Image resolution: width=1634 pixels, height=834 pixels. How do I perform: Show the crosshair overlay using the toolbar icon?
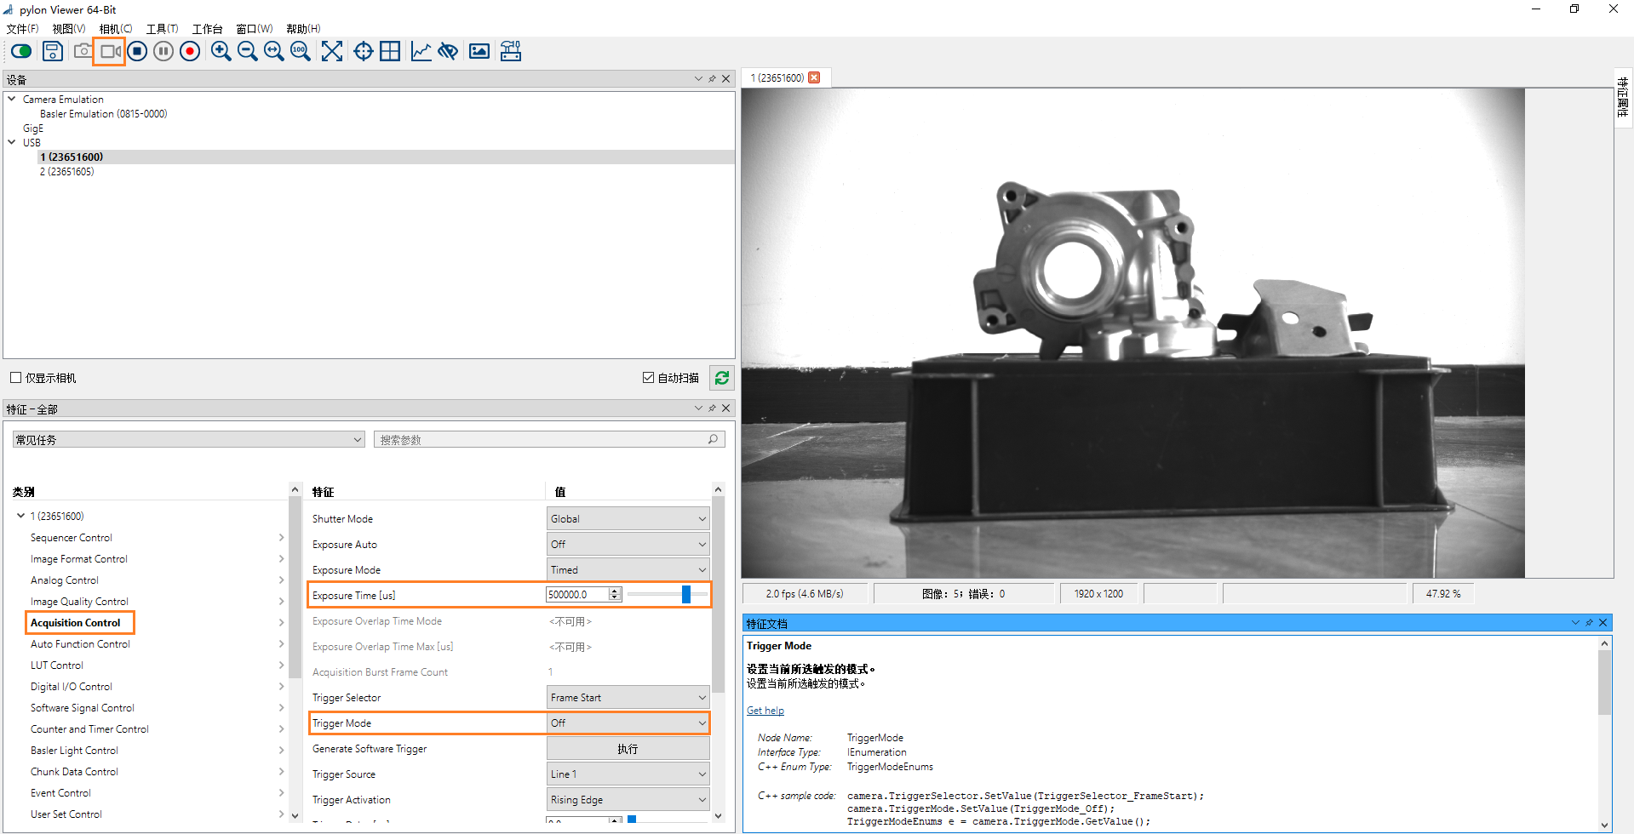pyautogui.click(x=364, y=52)
